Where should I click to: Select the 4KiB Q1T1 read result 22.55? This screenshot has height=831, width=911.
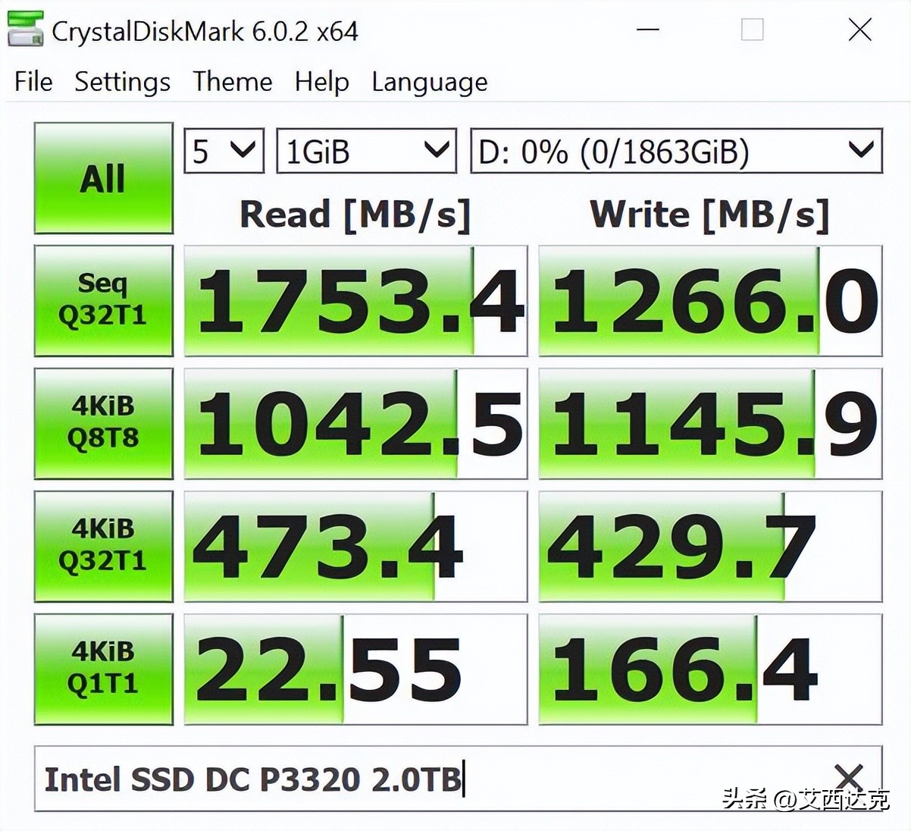(355, 669)
